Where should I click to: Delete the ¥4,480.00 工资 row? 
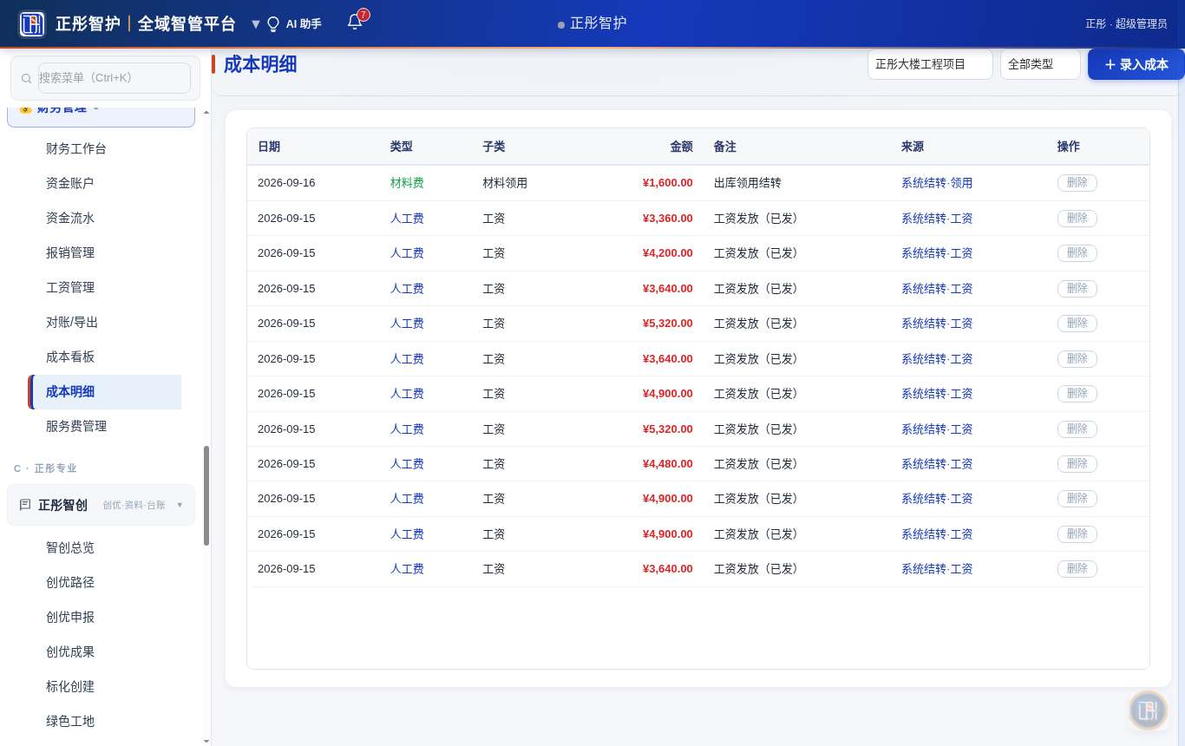1077,464
